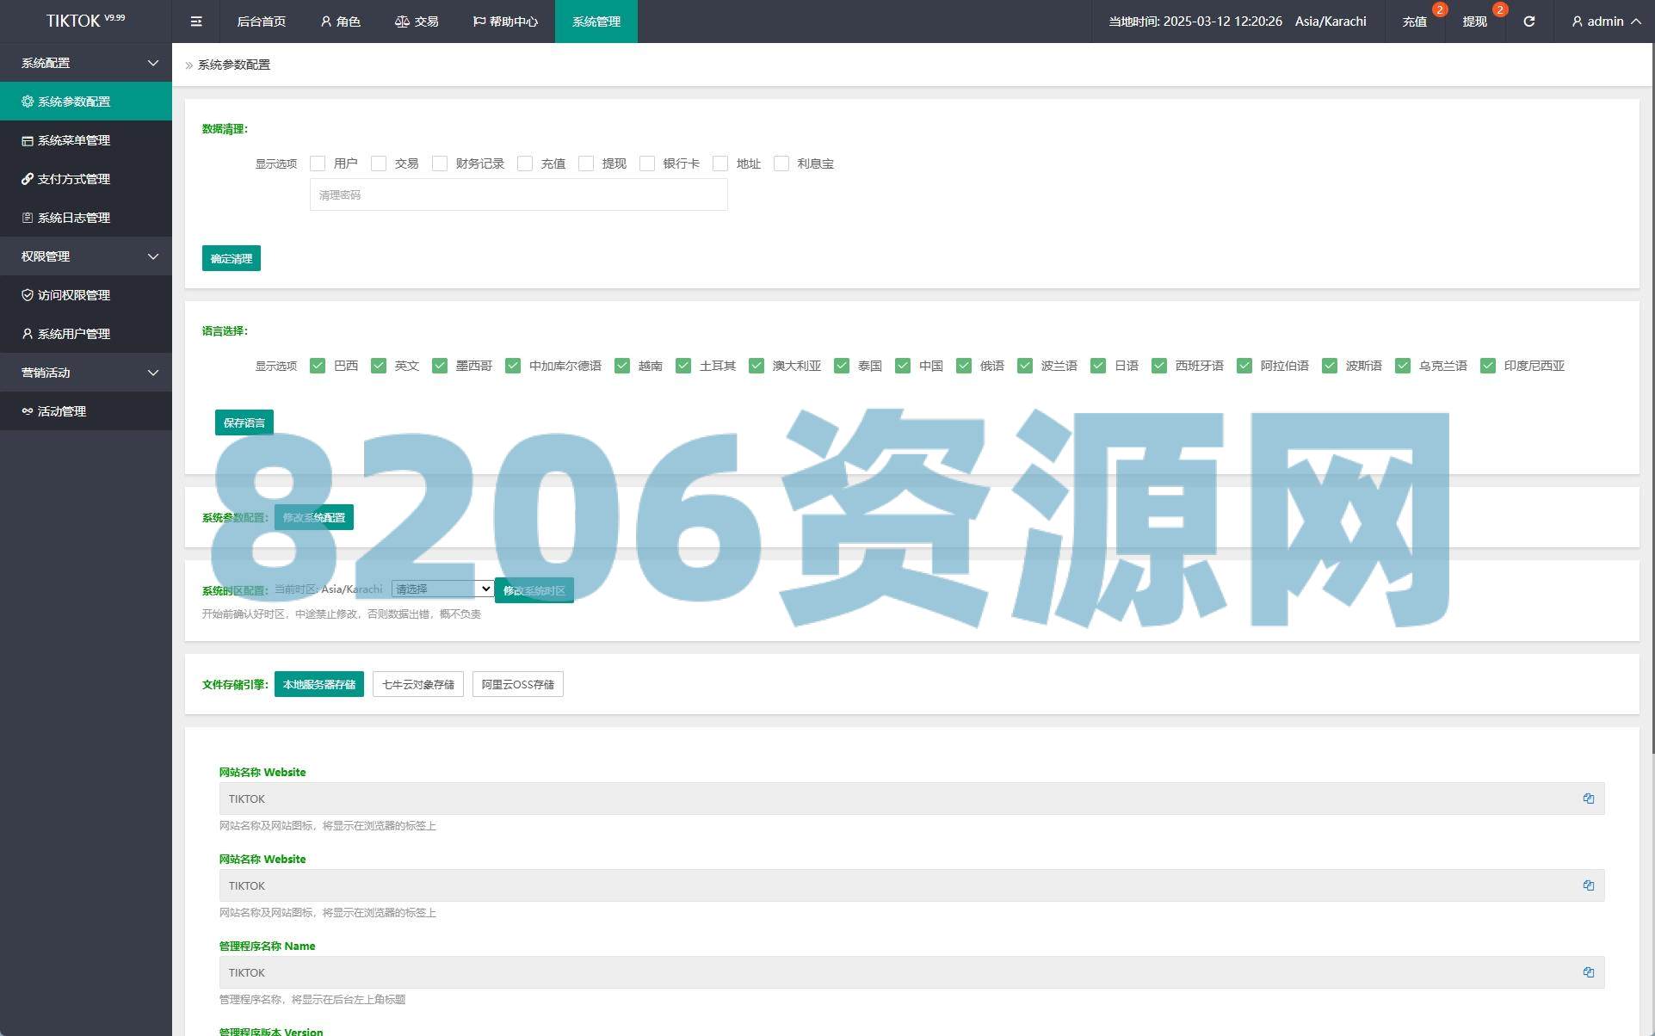Click the breadcrumb arrow icon before 系统参数配置
Screen dimensions: 1655x1036
coord(189,65)
